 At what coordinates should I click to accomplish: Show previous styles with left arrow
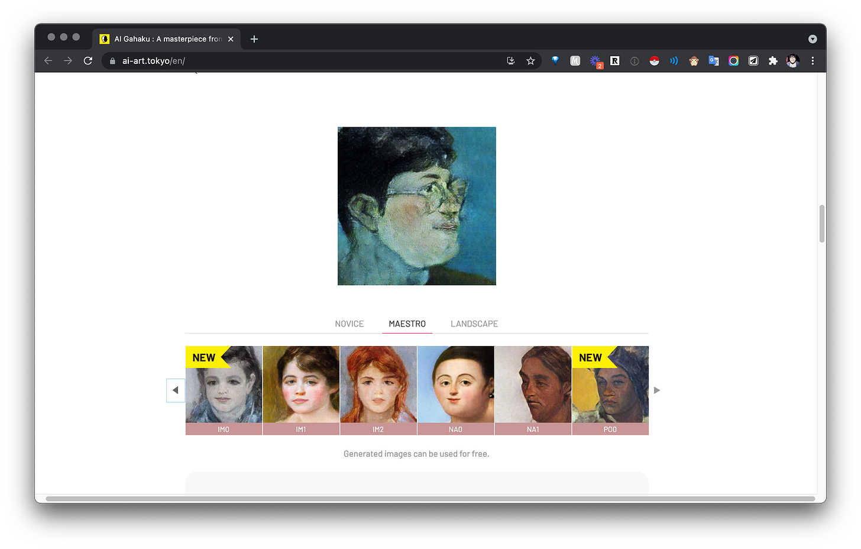[x=176, y=390]
